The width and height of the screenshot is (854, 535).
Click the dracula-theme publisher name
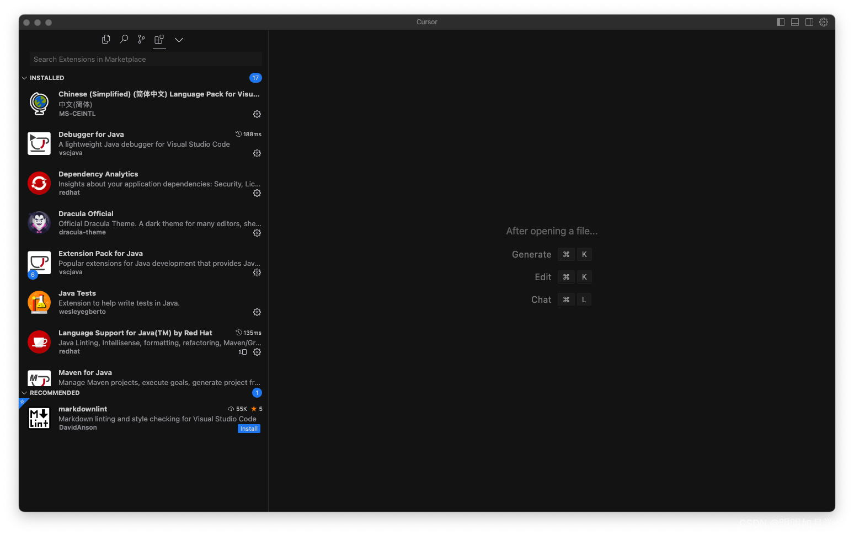(82, 232)
